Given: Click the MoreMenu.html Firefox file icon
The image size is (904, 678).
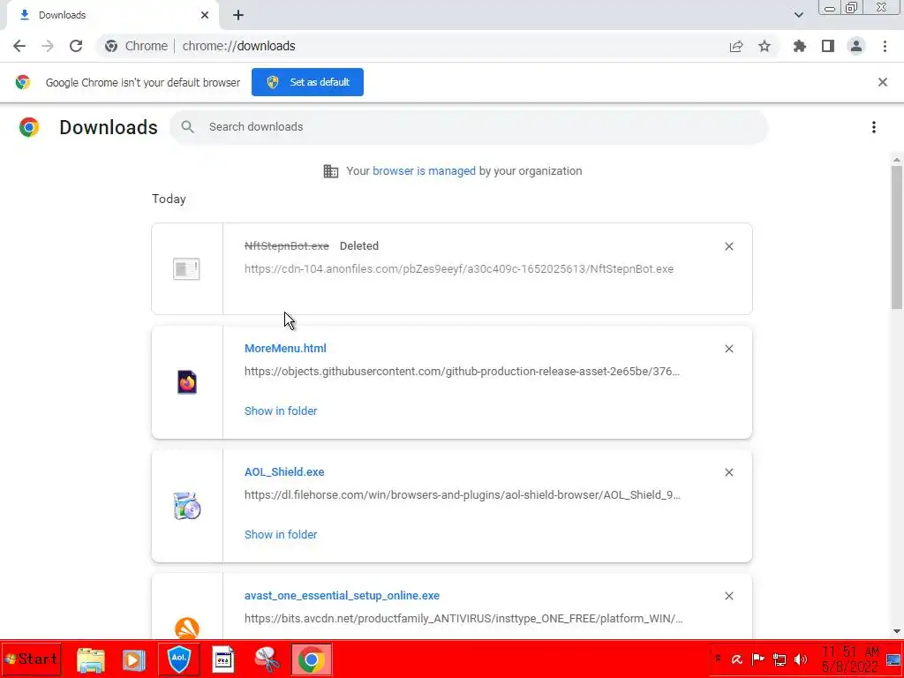Looking at the screenshot, I should pyautogui.click(x=187, y=382).
